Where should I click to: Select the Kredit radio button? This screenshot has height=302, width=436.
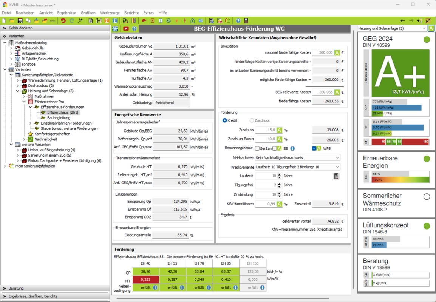pyautogui.click(x=224, y=120)
